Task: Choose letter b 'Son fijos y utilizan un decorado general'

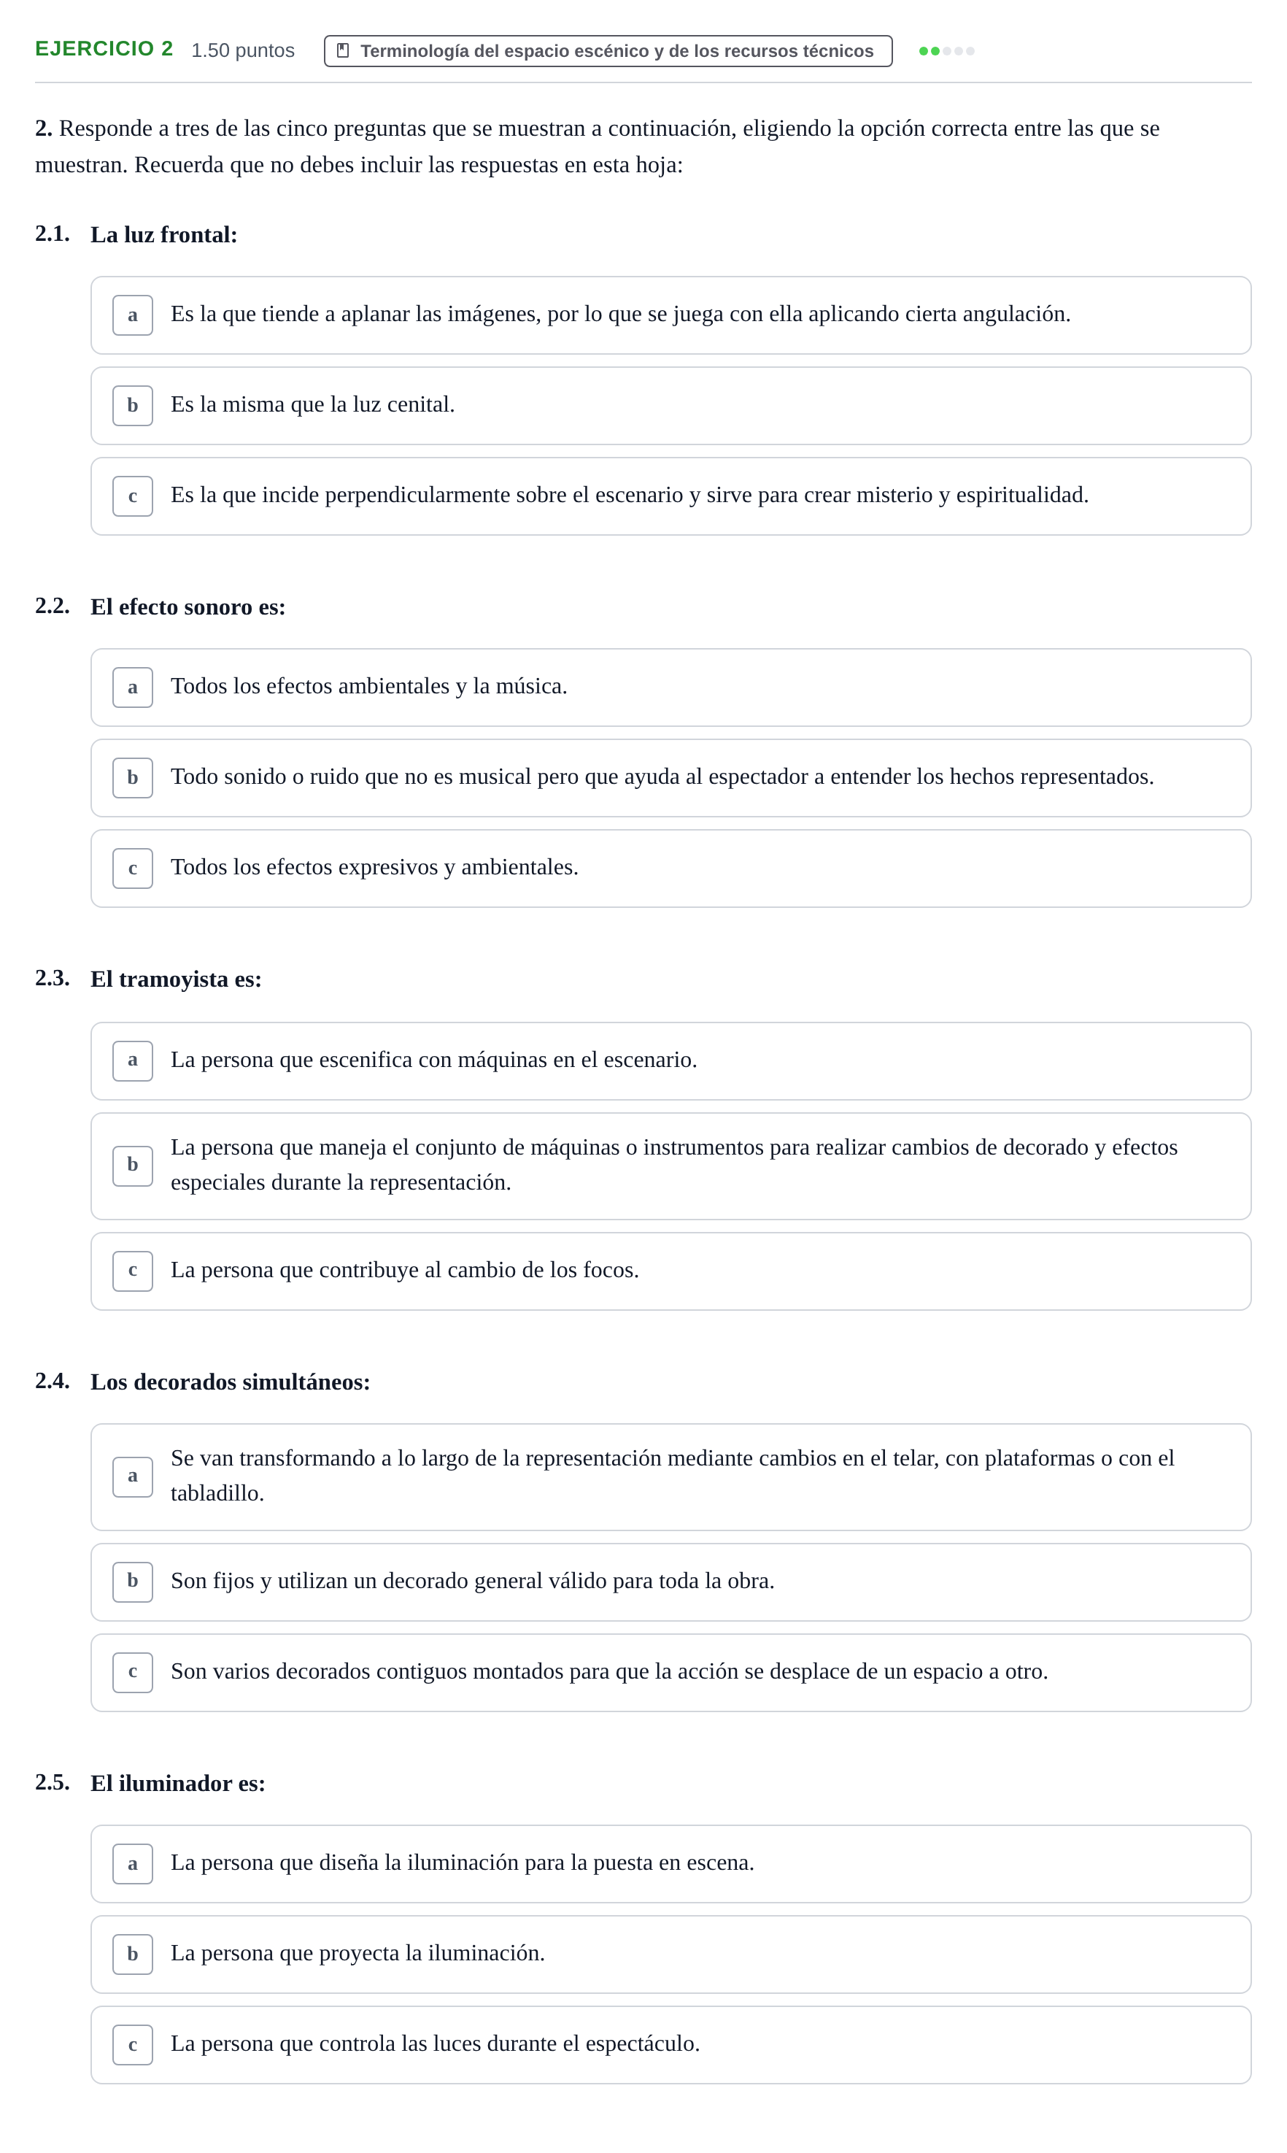Action: click(670, 1582)
